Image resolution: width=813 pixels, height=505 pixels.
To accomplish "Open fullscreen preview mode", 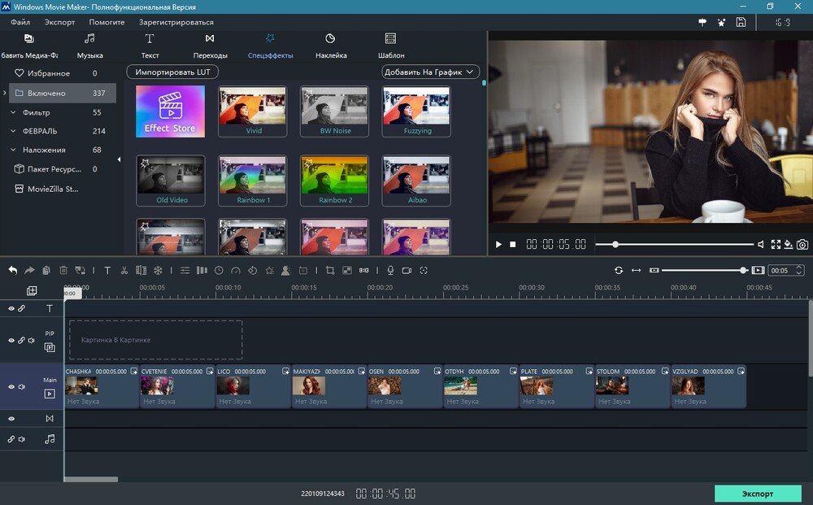I will (x=776, y=244).
